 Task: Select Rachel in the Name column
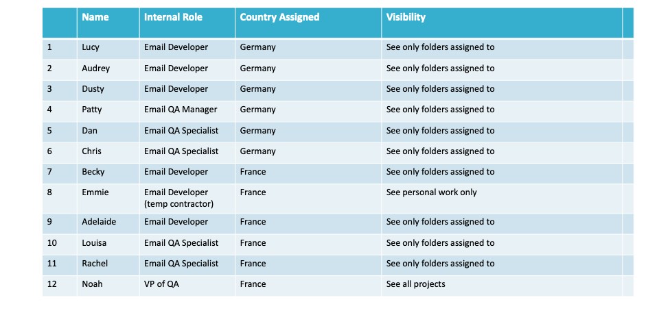coord(95,264)
